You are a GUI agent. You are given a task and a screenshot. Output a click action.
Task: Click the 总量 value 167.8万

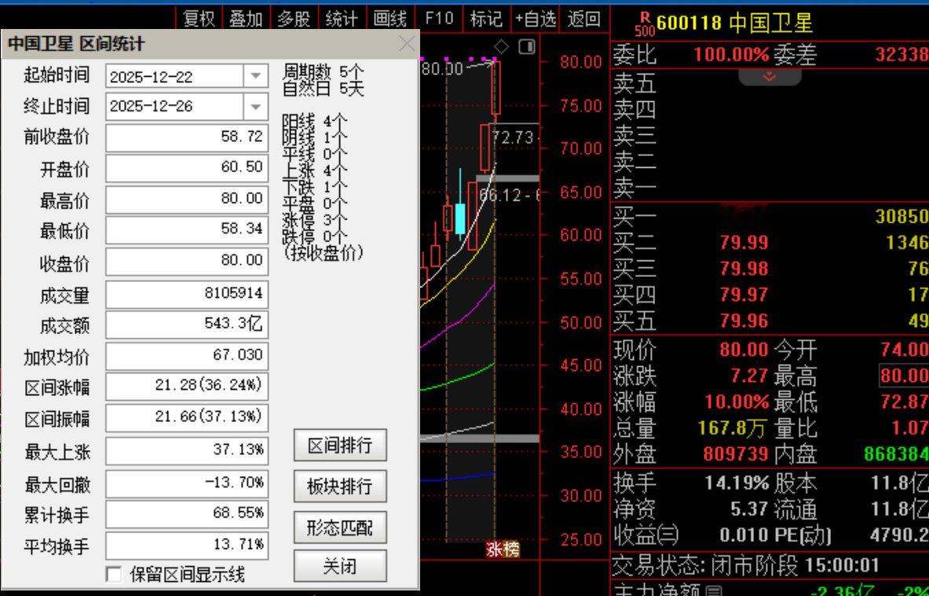[732, 428]
